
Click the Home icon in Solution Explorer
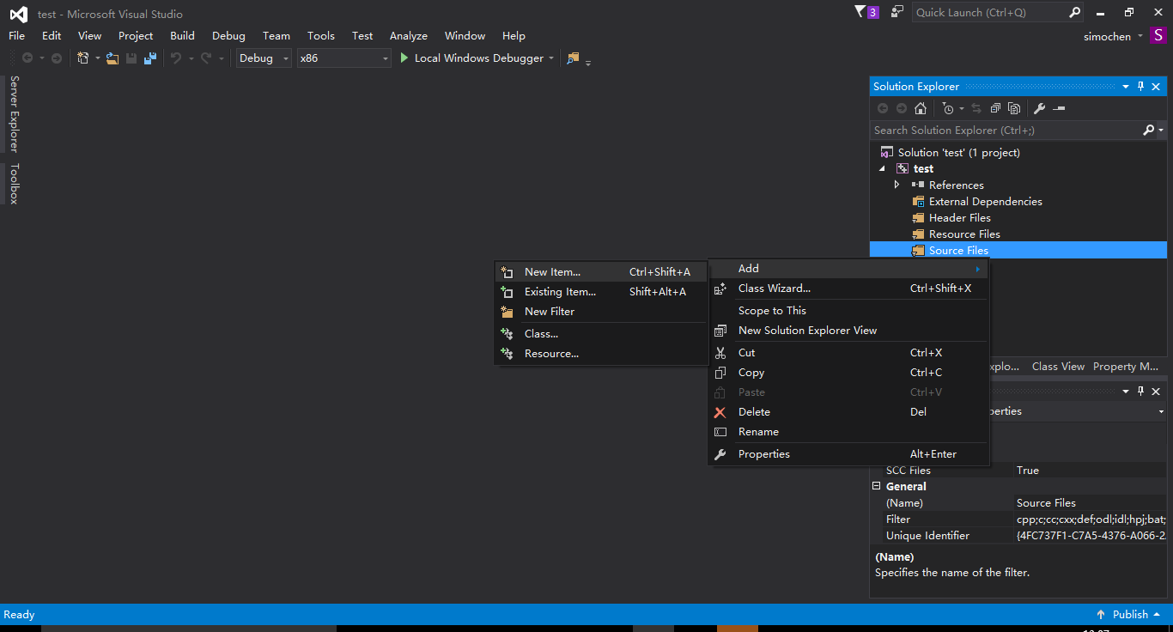pyautogui.click(x=921, y=108)
